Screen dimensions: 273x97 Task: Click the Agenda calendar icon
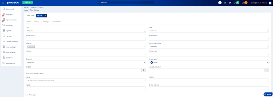click(x=4, y=31)
